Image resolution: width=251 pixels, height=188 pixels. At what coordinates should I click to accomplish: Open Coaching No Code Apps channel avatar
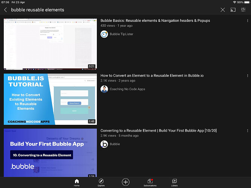(x=104, y=89)
